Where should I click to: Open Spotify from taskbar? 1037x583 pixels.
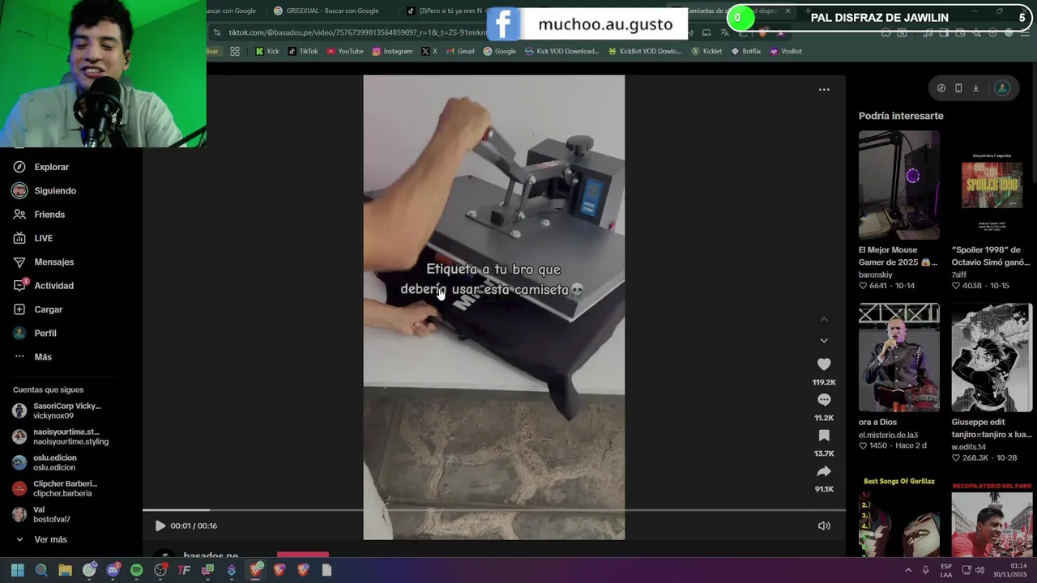pyautogui.click(x=136, y=570)
